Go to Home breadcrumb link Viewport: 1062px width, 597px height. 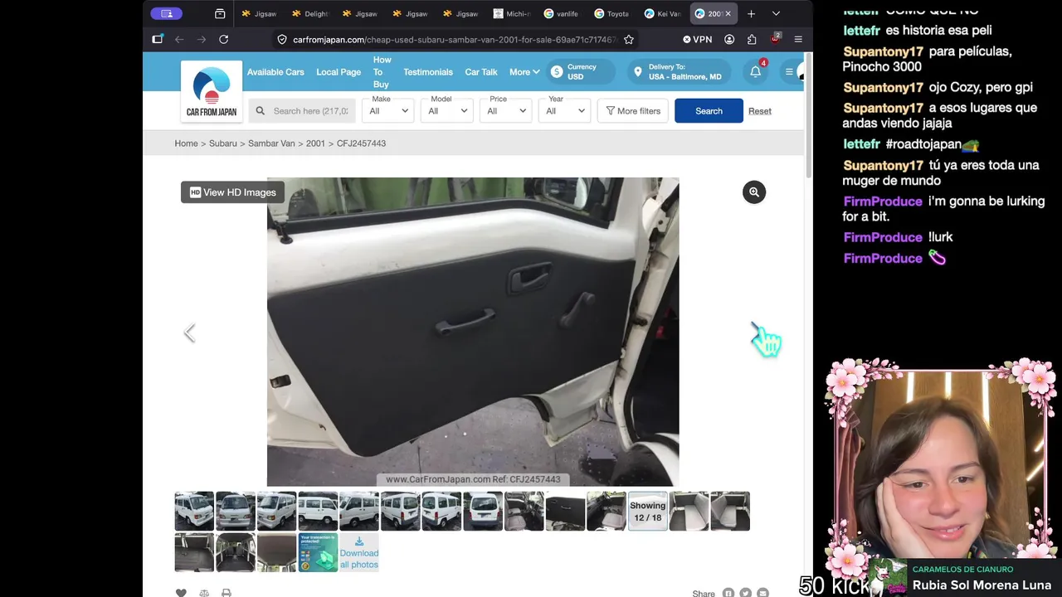[186, 143]
